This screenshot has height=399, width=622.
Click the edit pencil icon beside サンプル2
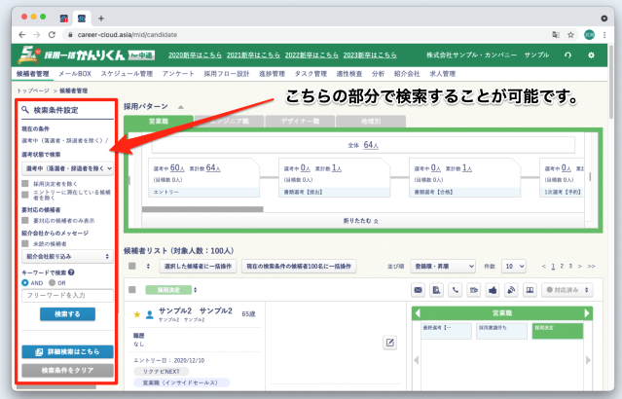click(x=390, y=342)
